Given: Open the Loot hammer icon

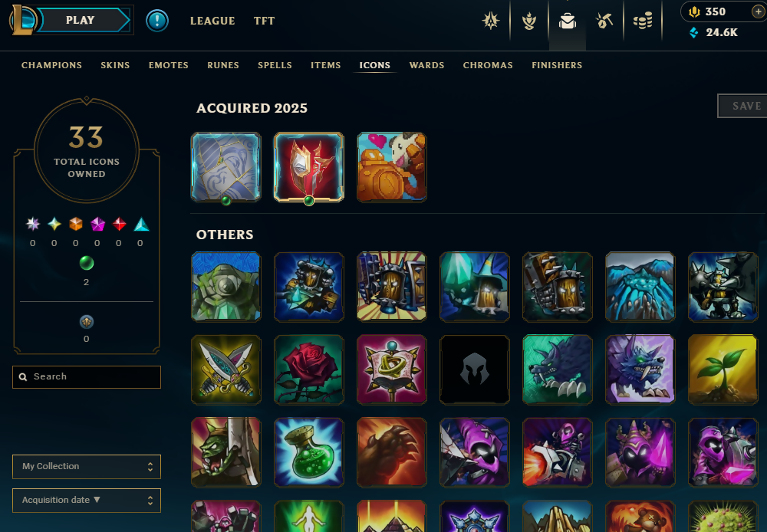Looking at the screenshot, I should 604,21.
